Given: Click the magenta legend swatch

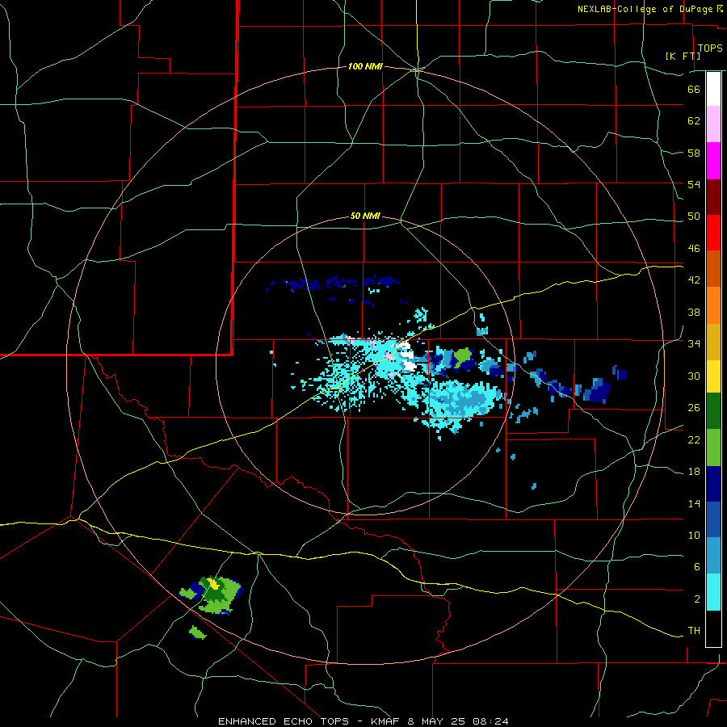Looking at the screenshot, I should tap(713, 161).
